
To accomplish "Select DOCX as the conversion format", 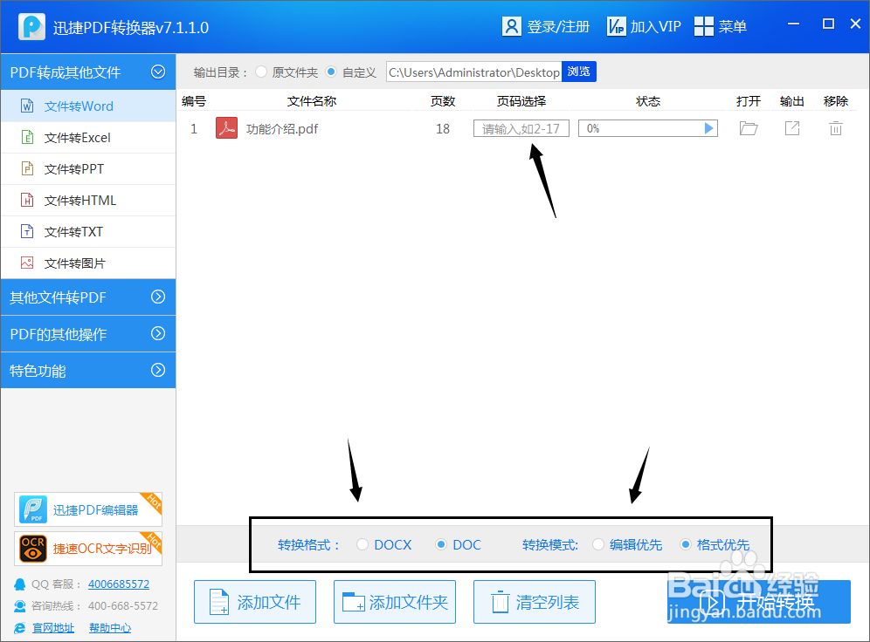I will tap(363, 543).
